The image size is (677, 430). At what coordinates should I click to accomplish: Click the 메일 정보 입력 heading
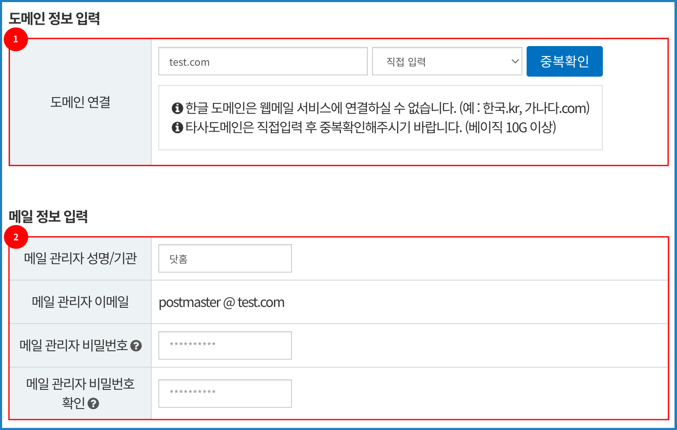tap(48, 216)
